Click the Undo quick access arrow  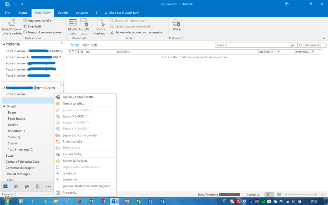[x=15, y=4]
